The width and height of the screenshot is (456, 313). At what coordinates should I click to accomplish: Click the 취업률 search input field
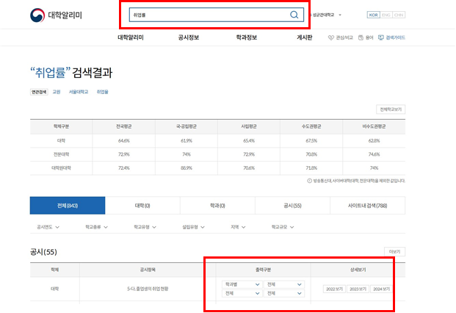pos(206,15)
